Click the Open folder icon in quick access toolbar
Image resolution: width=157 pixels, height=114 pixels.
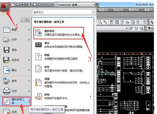tap(18, 5)
